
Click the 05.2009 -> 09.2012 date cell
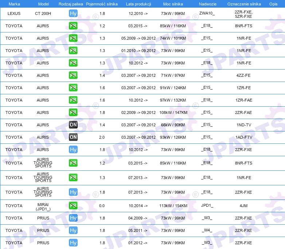[x=138, y=38]
